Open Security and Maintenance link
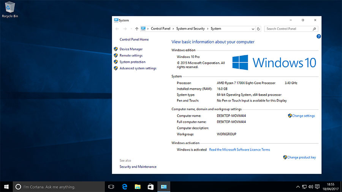This screenshot has width=342, height=192. [138, 167]
